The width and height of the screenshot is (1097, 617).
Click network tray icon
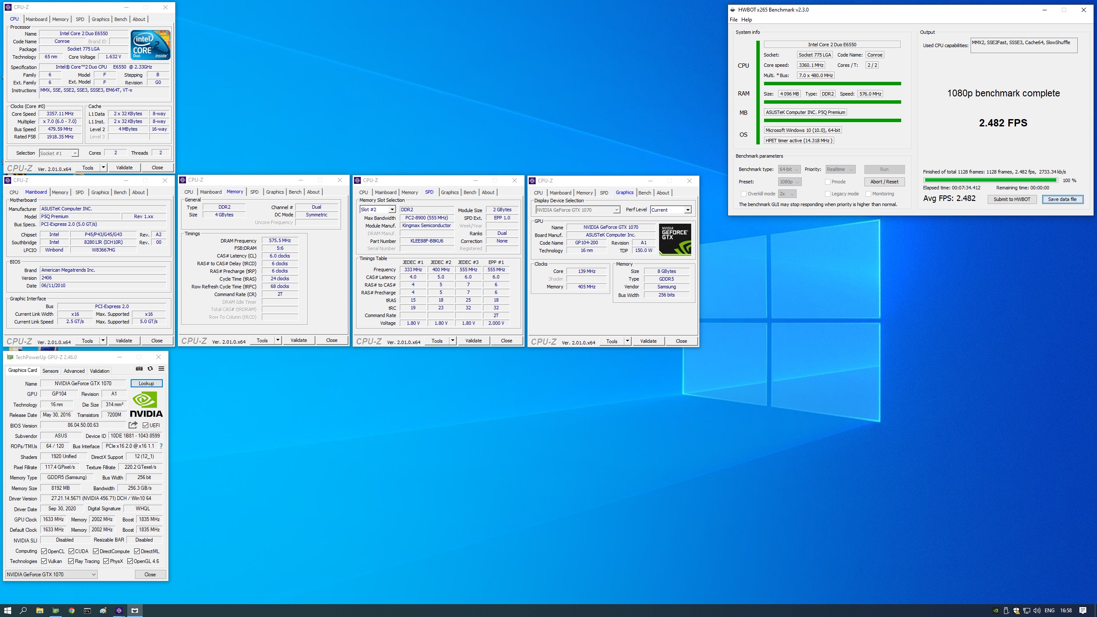pos(1027,611)
